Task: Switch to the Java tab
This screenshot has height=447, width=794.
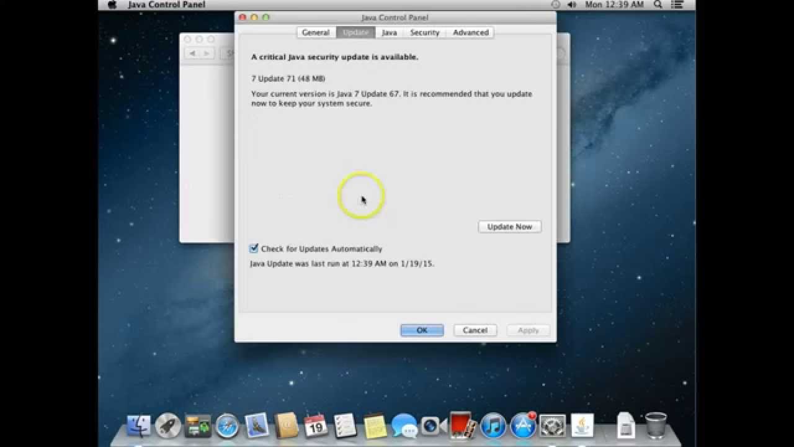Action: [x=389, y=32]
